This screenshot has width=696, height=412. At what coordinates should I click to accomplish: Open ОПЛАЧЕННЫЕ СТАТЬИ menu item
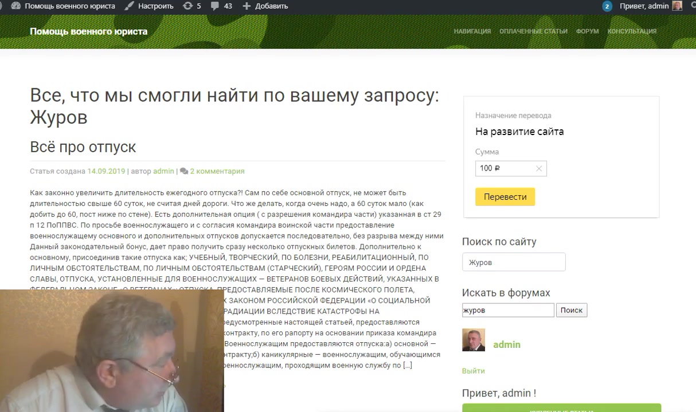(533, 31)
